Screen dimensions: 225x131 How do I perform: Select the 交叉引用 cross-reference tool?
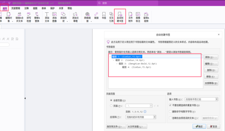point(111,17)
